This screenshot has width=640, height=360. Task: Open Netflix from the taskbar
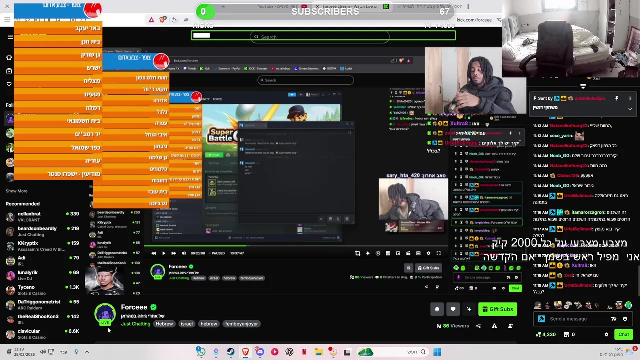click(x=304, y=352)
